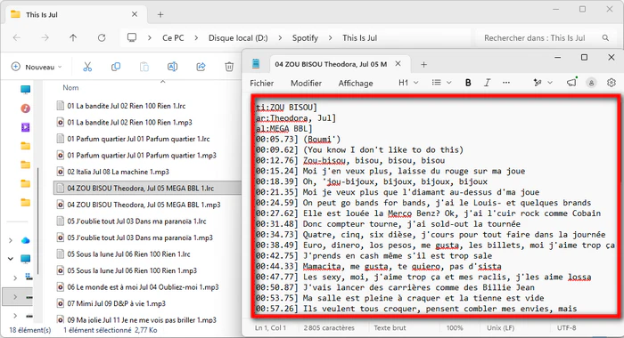Viewport: 624px width, 338px height.
Task: Click the Share icon in Explorer toolbar
Action: coord(201,67)
